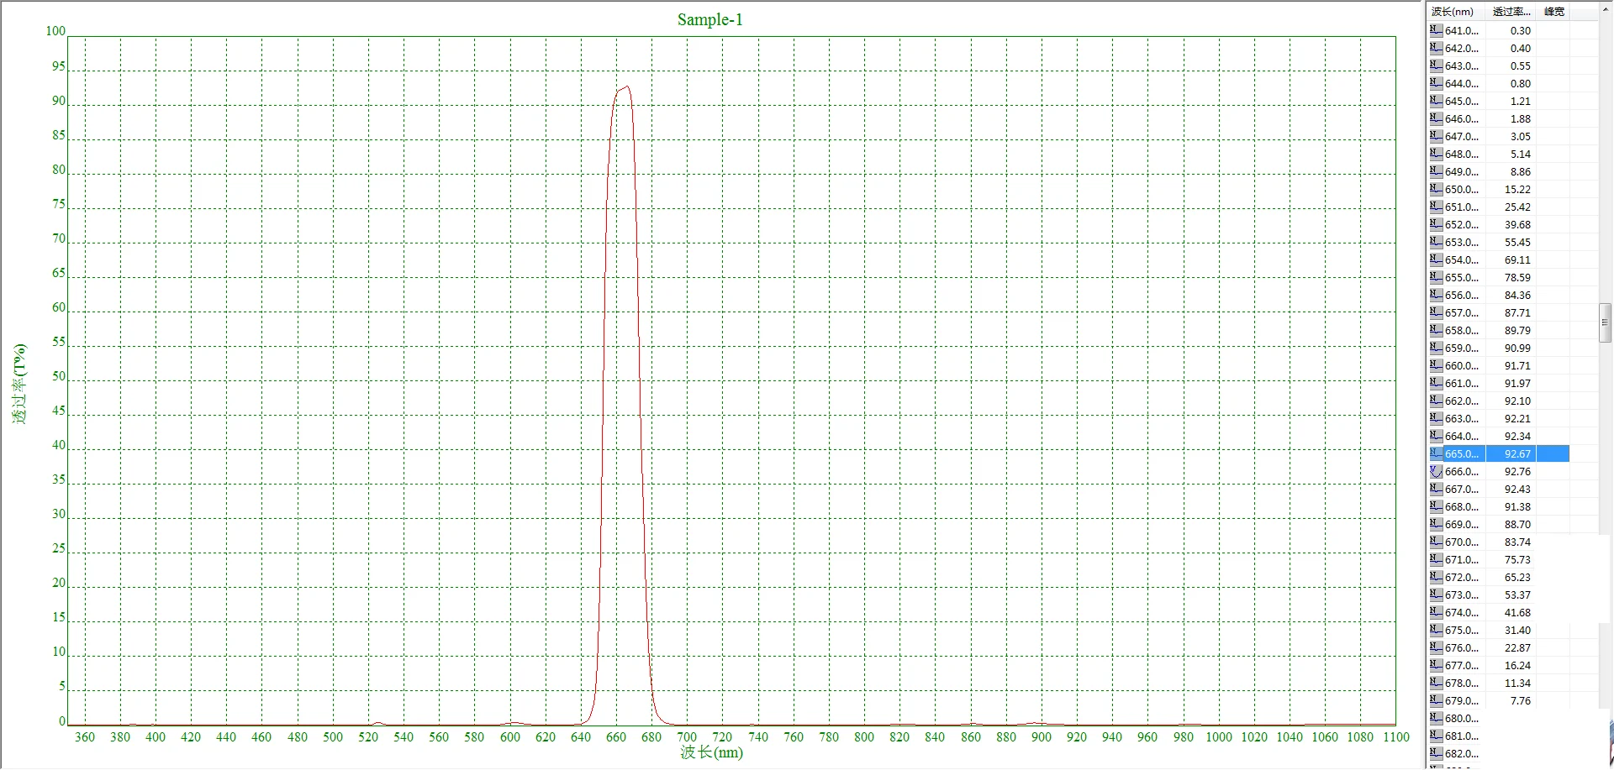Click the Sample-1 chart title
This screenshot has height=770, width=1614.
pyautogui.click(x=709, y=18)
